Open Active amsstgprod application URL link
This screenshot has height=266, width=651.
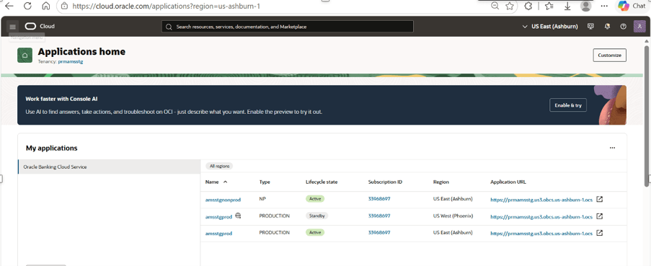[541, 234]
